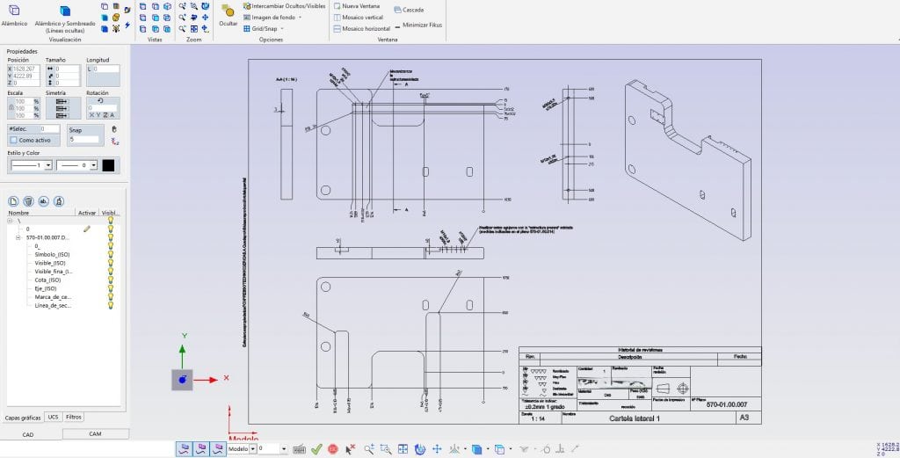Viewport: 900px width, 458px height.
Task: Click the blue shaded cube icon in bottom toolbar
Action: (x=476, y=449)
